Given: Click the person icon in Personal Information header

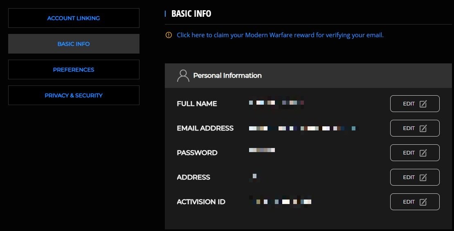Looking at the screenshot, I should pos(183,76).
